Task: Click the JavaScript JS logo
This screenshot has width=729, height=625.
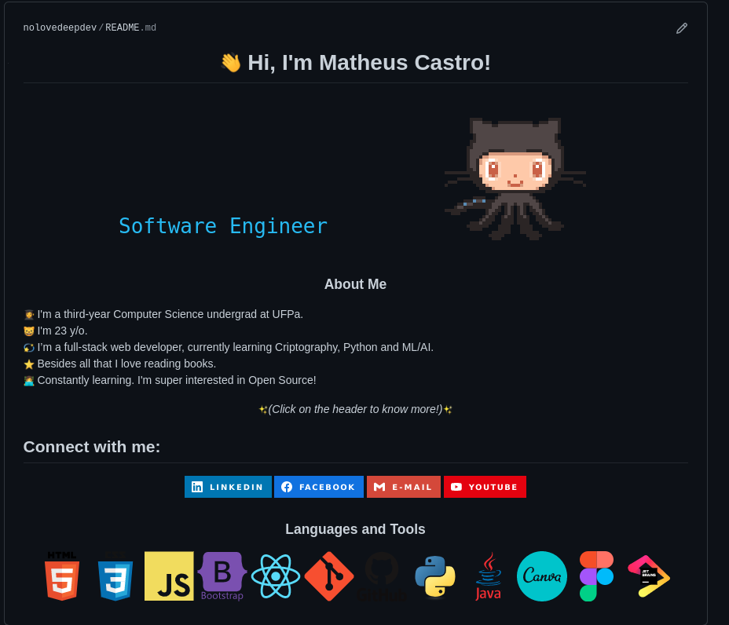Action: pos(169,576)
